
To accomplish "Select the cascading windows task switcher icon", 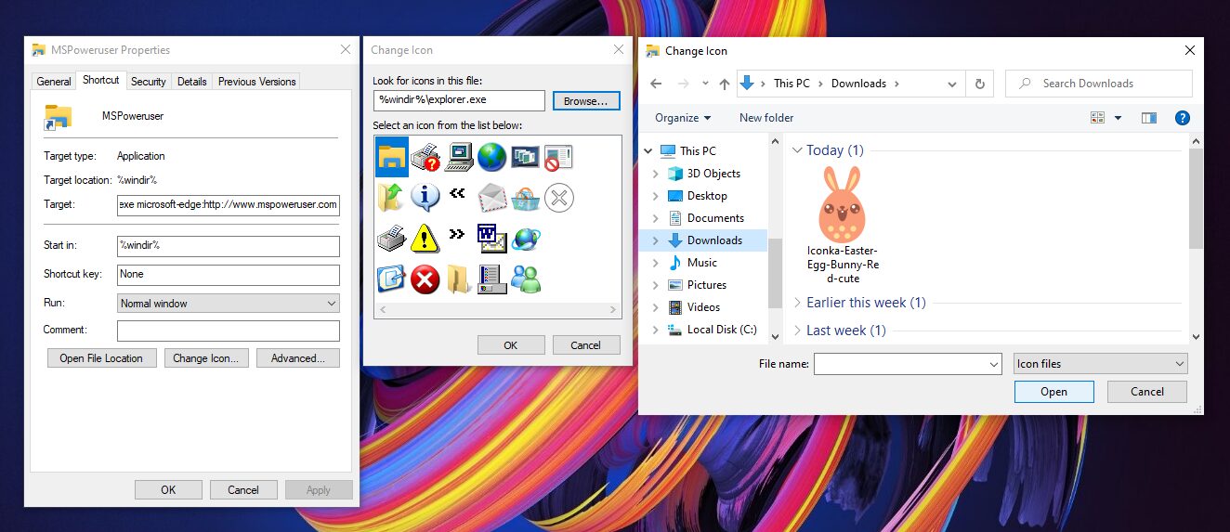I will [525, 158].
